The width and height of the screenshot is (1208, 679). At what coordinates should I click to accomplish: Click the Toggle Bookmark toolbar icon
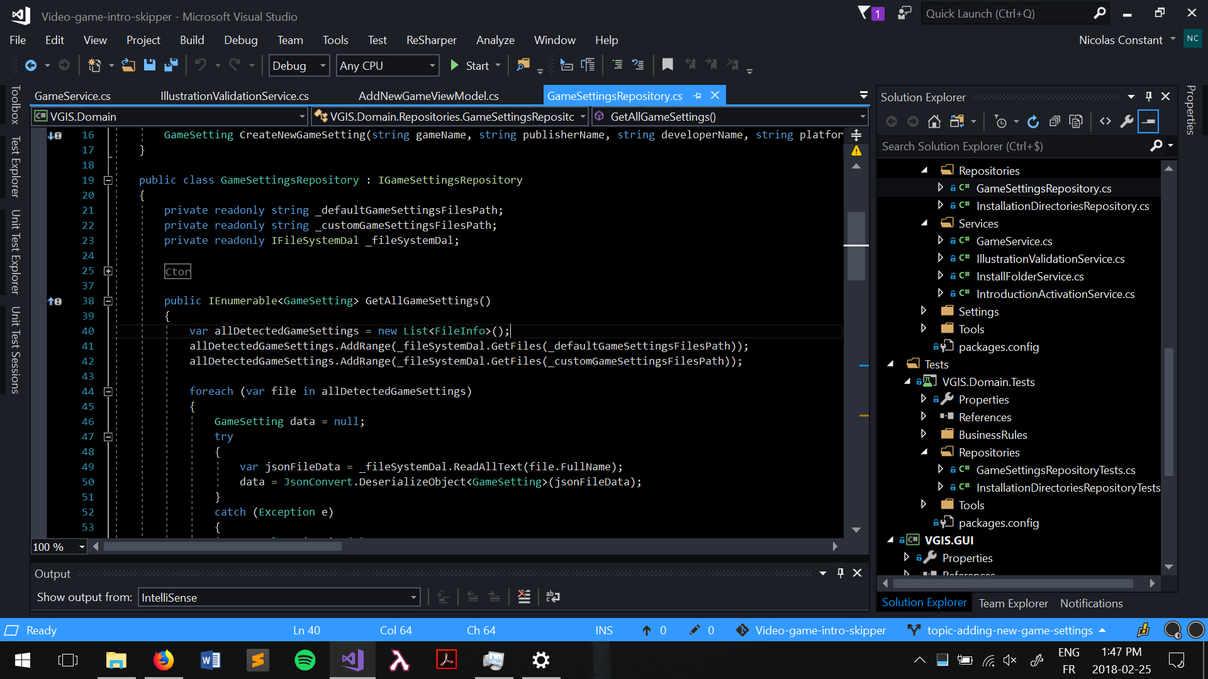pyautogui.click(x=668, y=64)
